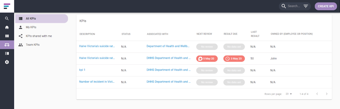Sort by ASSOCIATED WITH column header
Viewport: 340px width, 109px height.
pos(157,34)
